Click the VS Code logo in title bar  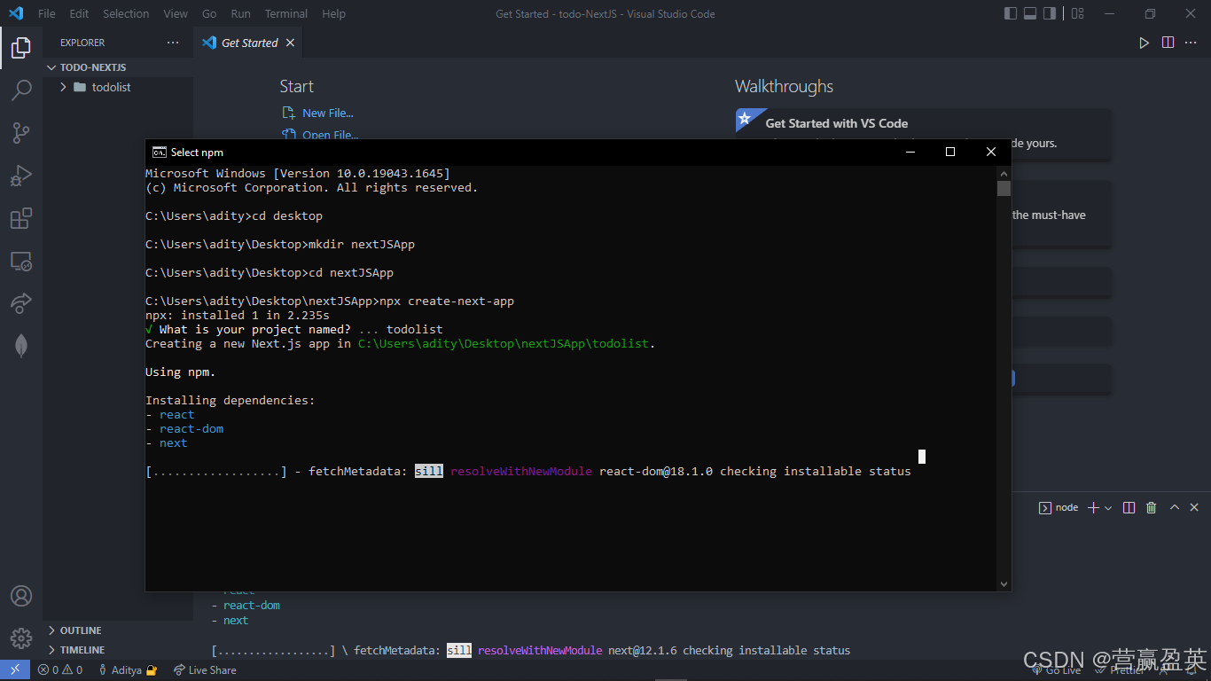(16, 13)
